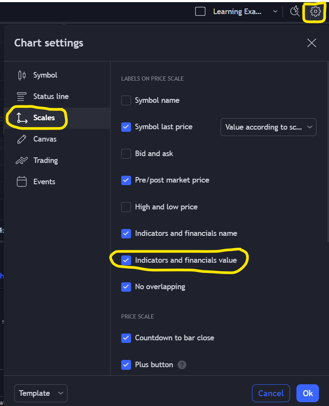Expand the Template dropdown
Image resolution: width=329 pixels, height=406 pixels.
tap(41, 393)
